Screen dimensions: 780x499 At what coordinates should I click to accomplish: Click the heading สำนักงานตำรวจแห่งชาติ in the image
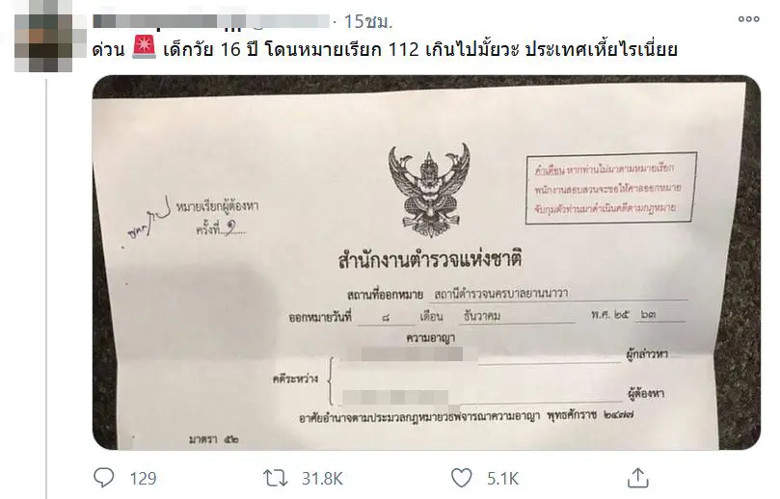(x=430, y=260)
